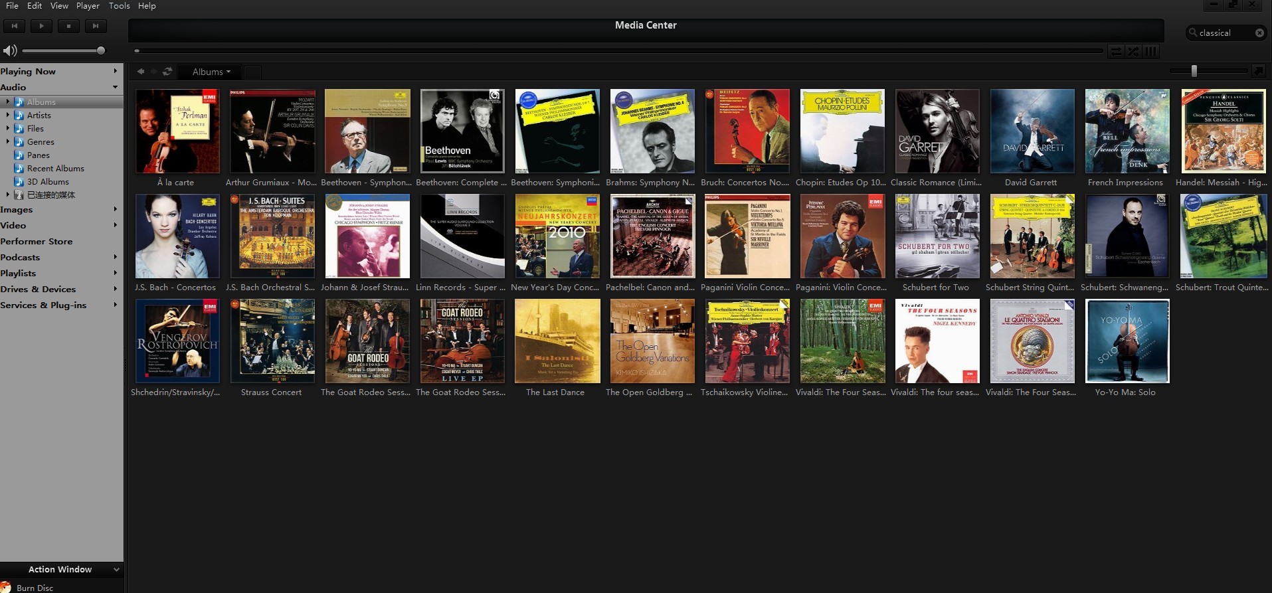Viewport: 1272px width, 593px height.
Task: Select the David Garrett album cover
Action: point(1032,131)
